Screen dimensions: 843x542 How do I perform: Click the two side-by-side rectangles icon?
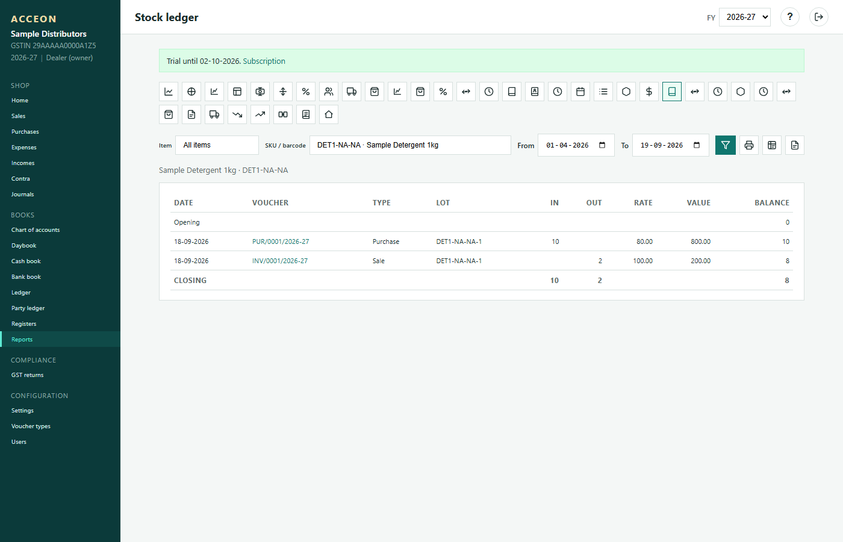[x=283, y=114]
